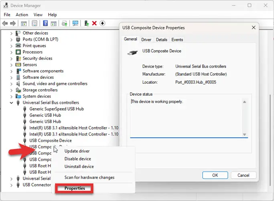Expand the Ports (COM & LPT) category
The height and width of the screenshot is (201, 274).
tap(11, 39)
